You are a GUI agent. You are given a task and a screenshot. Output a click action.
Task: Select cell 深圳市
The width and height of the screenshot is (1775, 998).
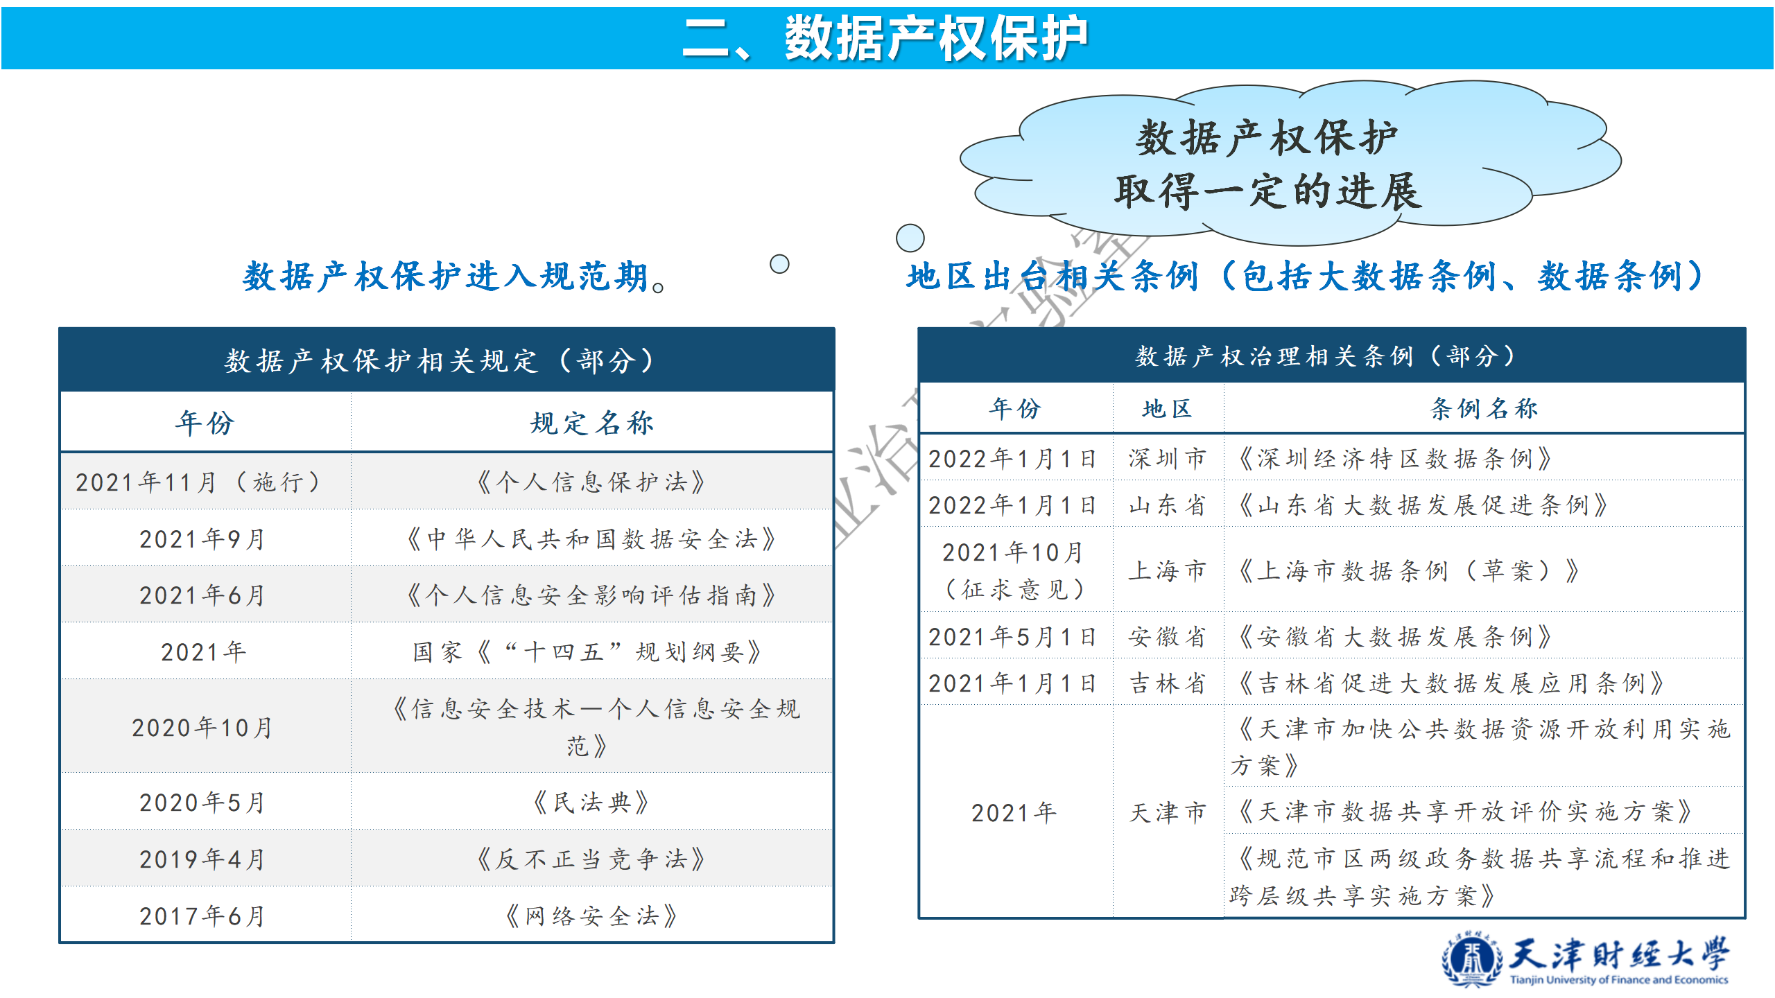(x=1168, y=458)
